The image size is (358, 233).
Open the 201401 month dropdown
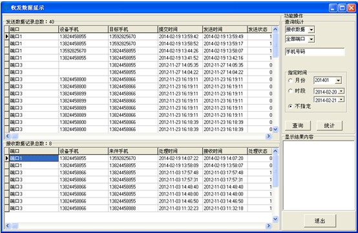[x=339, y=80]
